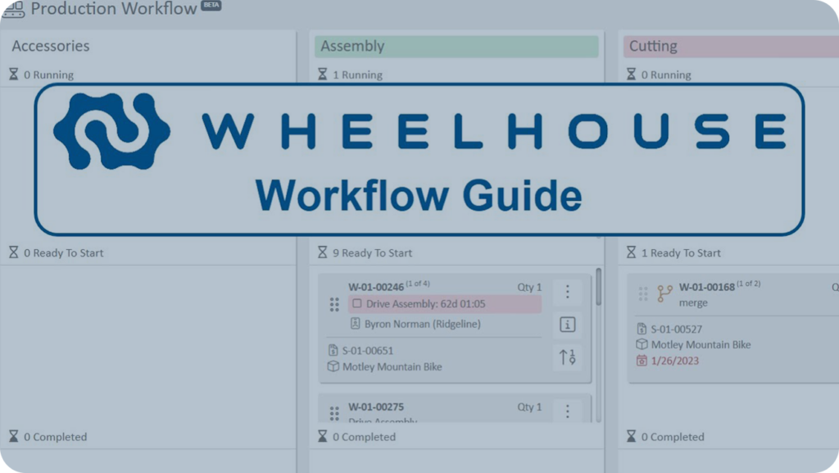The image size is (839, 473).
Task: Grab drag handle of W-01-00246 card
Action: point(334,305)
